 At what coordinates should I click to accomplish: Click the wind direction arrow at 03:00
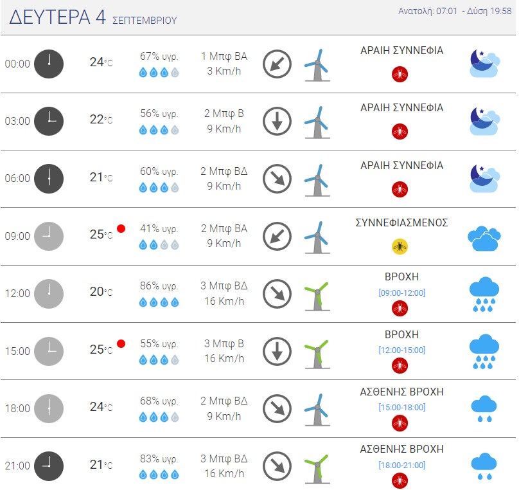(x=277, y=122)
